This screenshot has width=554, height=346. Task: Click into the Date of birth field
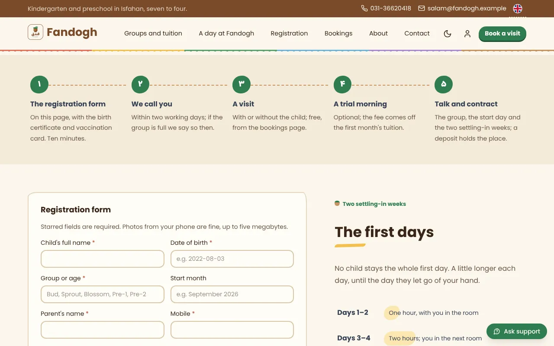(232, 259)
